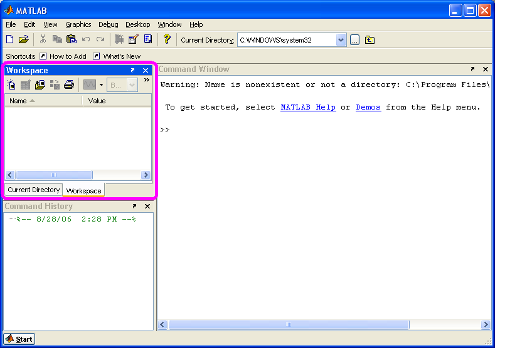Screen dimensions: 505x348
Task: Switch to the Current Directory tab
Action: click(x=34, y=190)
